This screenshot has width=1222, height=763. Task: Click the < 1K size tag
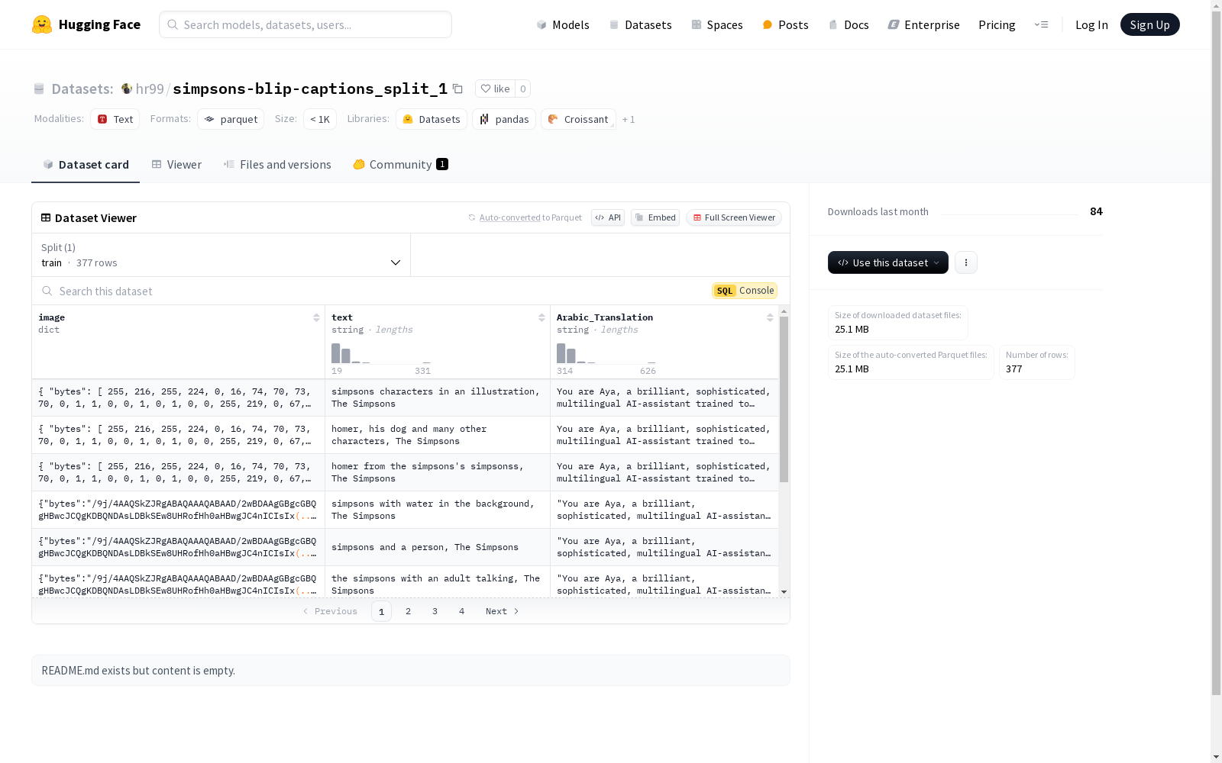[320, 119]
